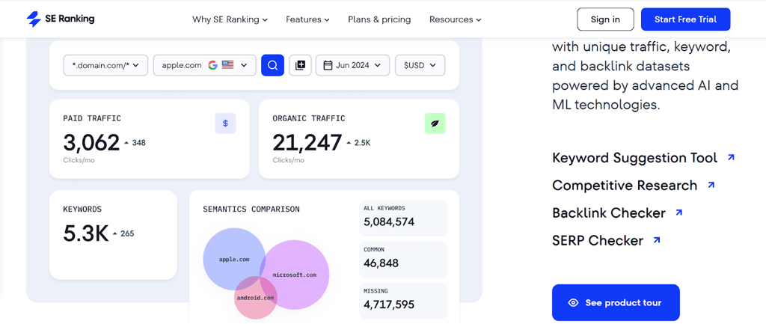The height and width of the screenshot is (324, 766).
Task: Expand the Resources menu
Action: [x=456, y=19]
